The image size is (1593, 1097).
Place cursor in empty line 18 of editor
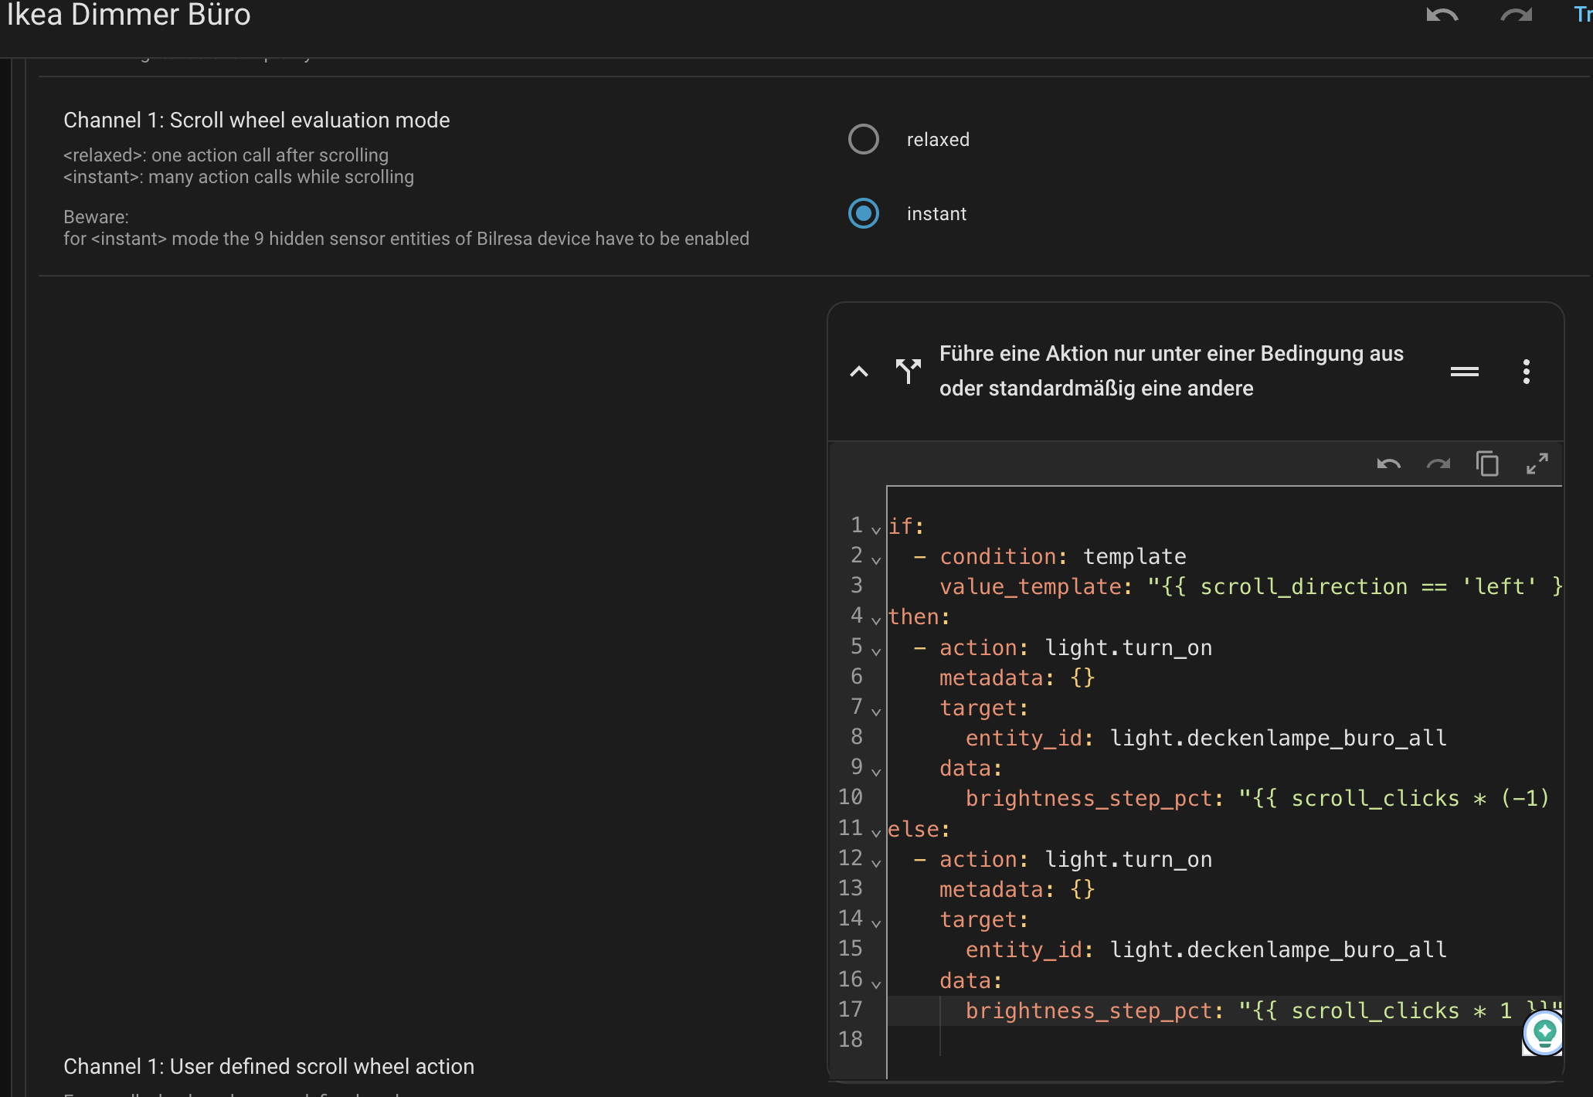click(1159, 1040)
